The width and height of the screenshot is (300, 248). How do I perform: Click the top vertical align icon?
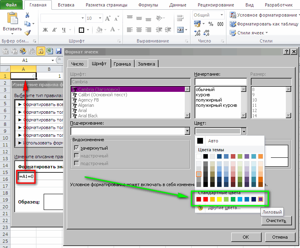[130, 17]
